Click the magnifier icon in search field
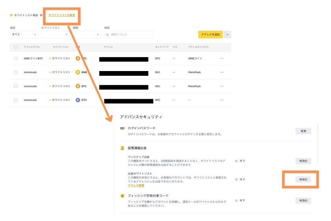Viewport: 331px width, 221px height. [108, 34]
